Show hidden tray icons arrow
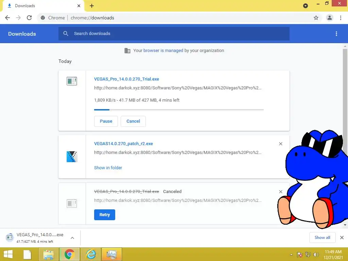 [291, 255]
